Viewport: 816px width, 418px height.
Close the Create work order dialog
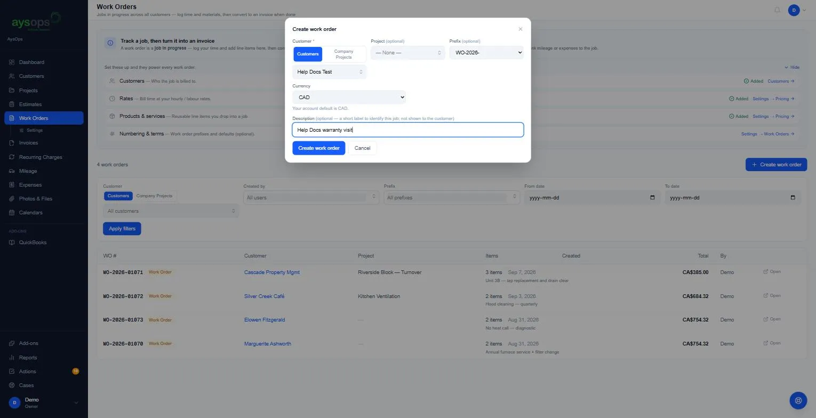(x=521, y=29)
